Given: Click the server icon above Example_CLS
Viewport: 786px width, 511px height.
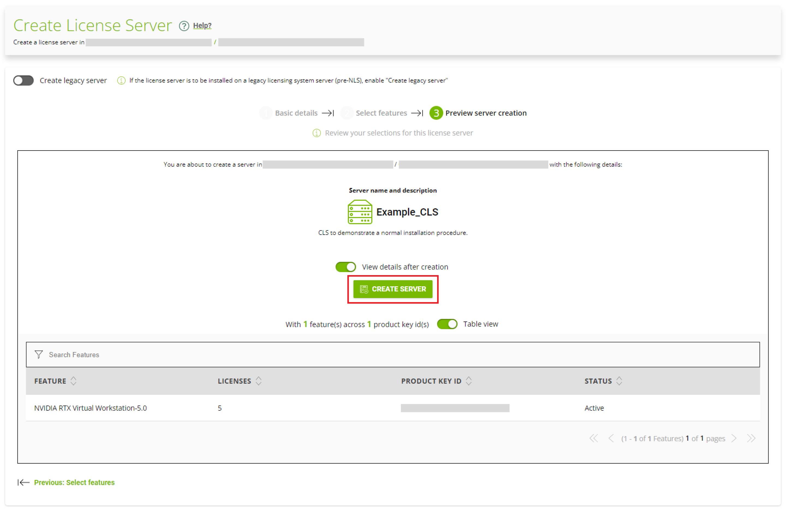Looking at the screenshot, I should click(x=360, y=212).
